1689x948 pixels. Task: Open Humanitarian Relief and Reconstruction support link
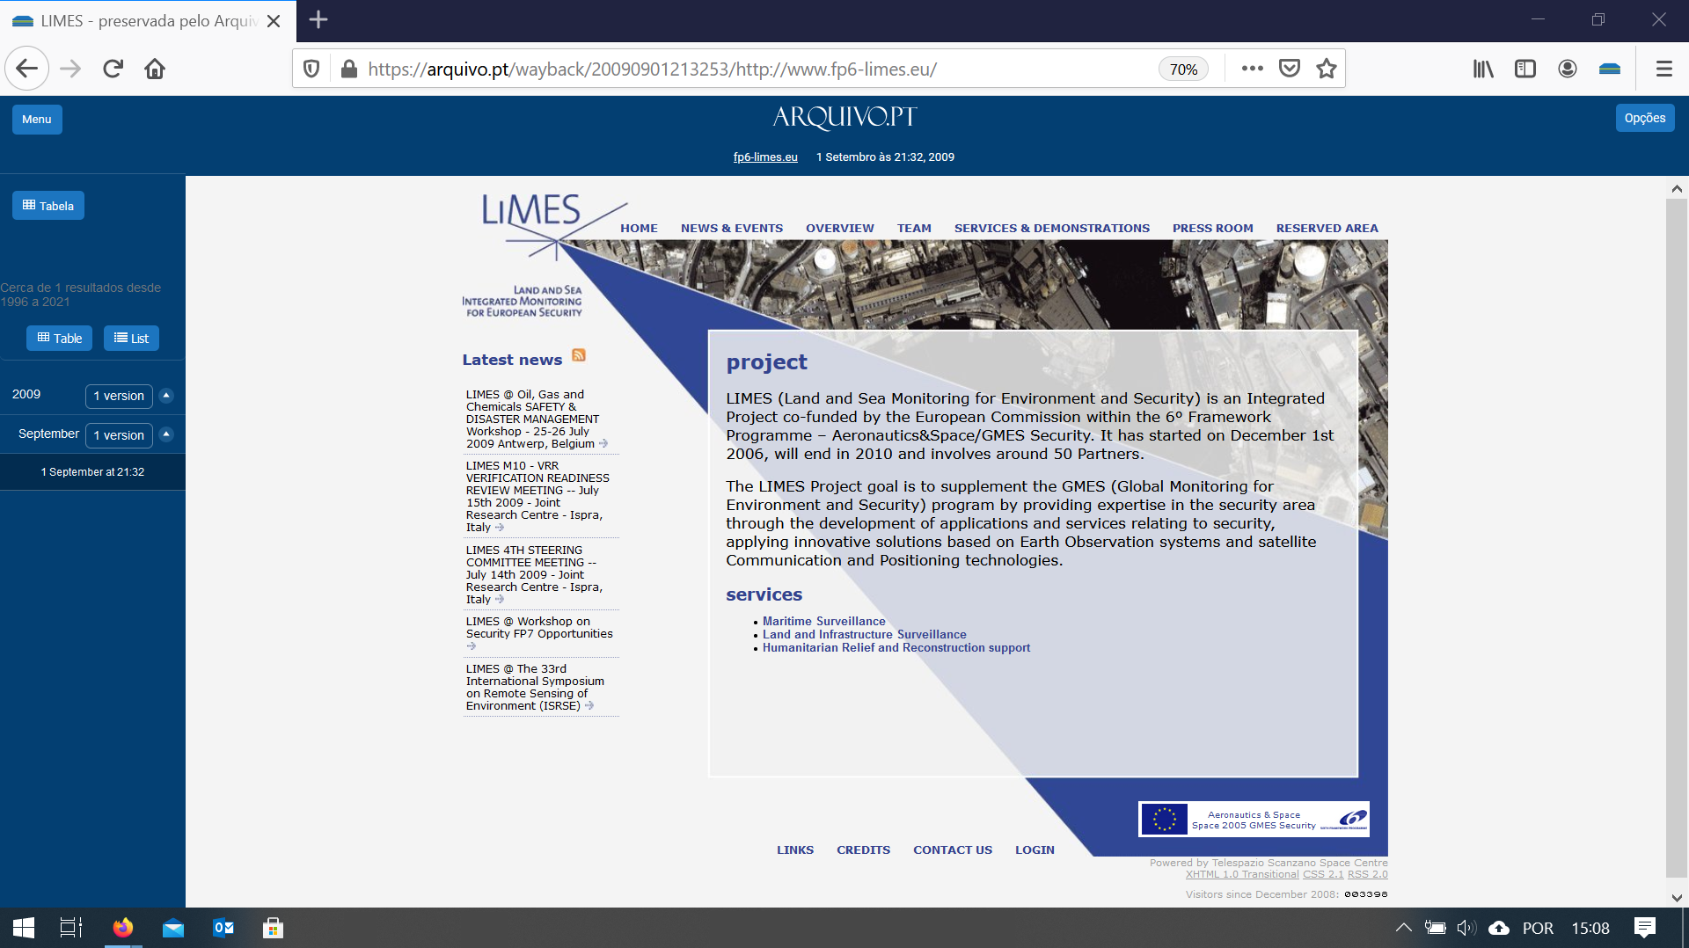(896, 647)
